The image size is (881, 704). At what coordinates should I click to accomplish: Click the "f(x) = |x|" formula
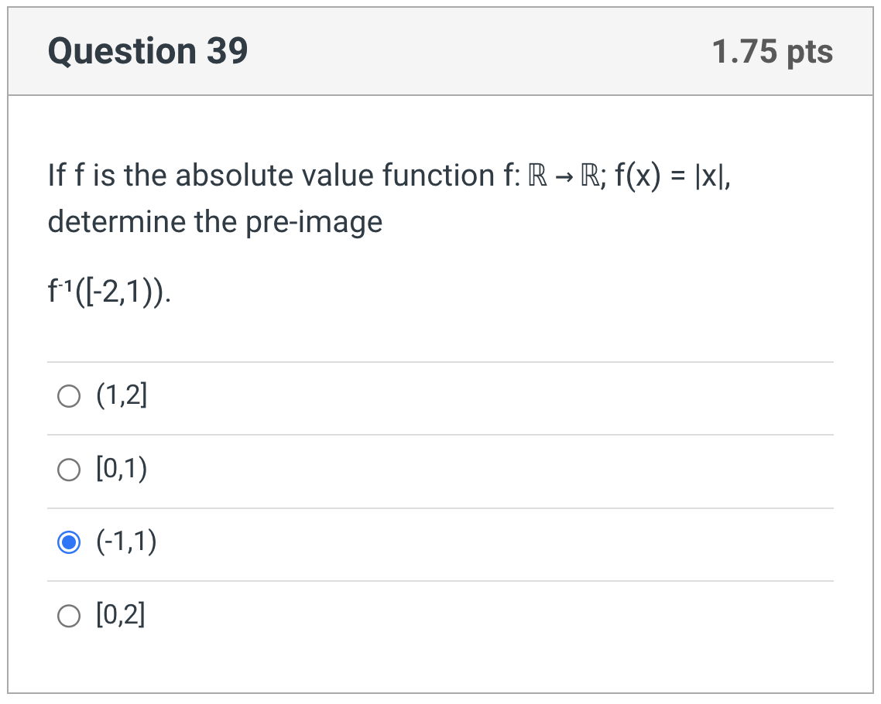671,176
